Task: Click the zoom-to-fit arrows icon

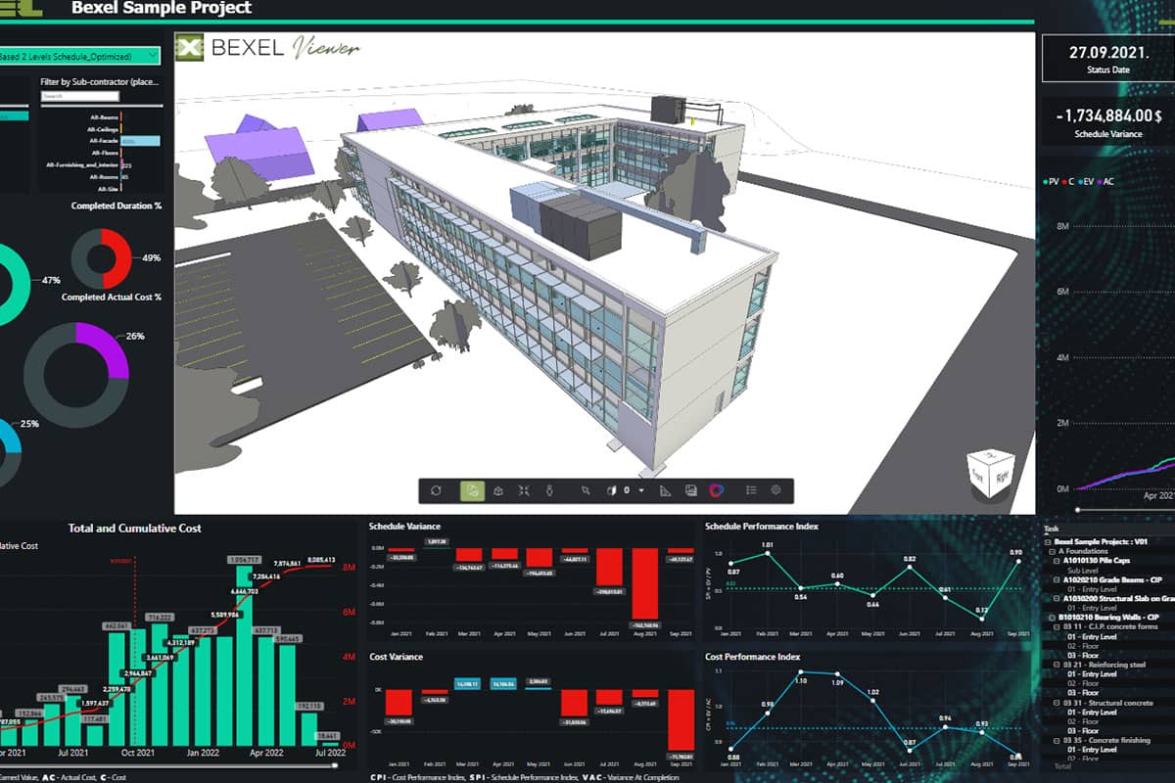Action: point(524,490)
